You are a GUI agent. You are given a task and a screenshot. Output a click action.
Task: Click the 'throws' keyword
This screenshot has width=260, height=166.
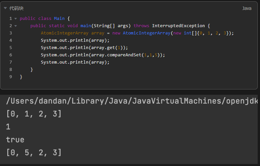click(142, 26)
